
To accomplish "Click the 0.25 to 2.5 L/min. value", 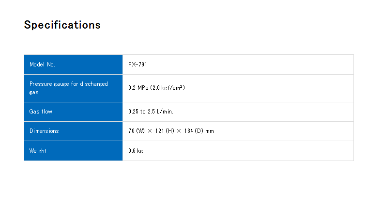I will point(151,112).
